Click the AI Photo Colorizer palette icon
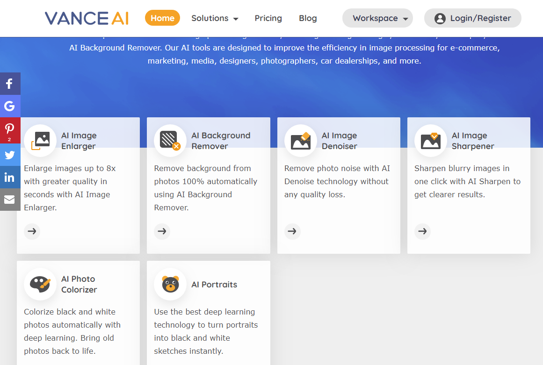This screenshot has width=543, height=365. pos(40,284)
